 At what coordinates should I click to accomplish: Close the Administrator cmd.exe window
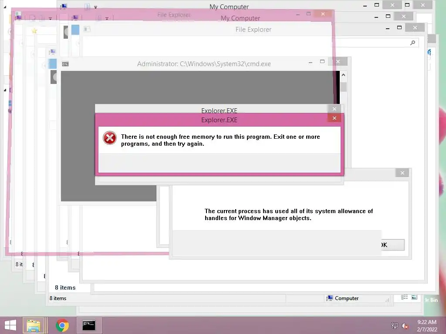coord(338,61)
